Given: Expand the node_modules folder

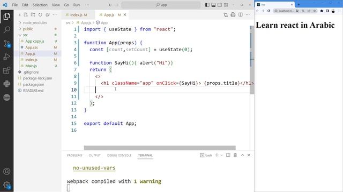Looking at the screenshot, I should coord(35,22).
